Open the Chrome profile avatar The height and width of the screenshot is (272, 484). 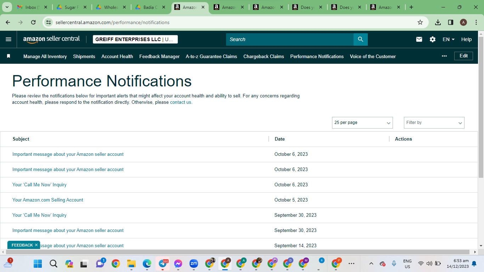click(x=463, y=22)
